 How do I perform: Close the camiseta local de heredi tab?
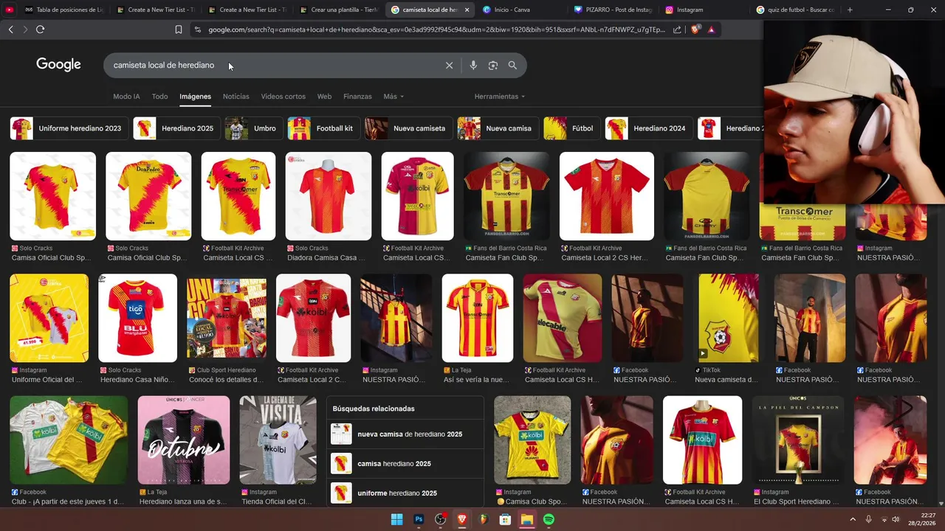click(467, 10)
